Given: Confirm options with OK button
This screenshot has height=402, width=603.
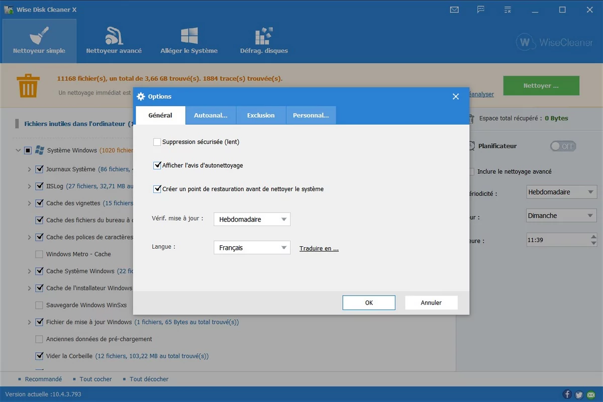Looking at the screenshot, I should (369, 303).
